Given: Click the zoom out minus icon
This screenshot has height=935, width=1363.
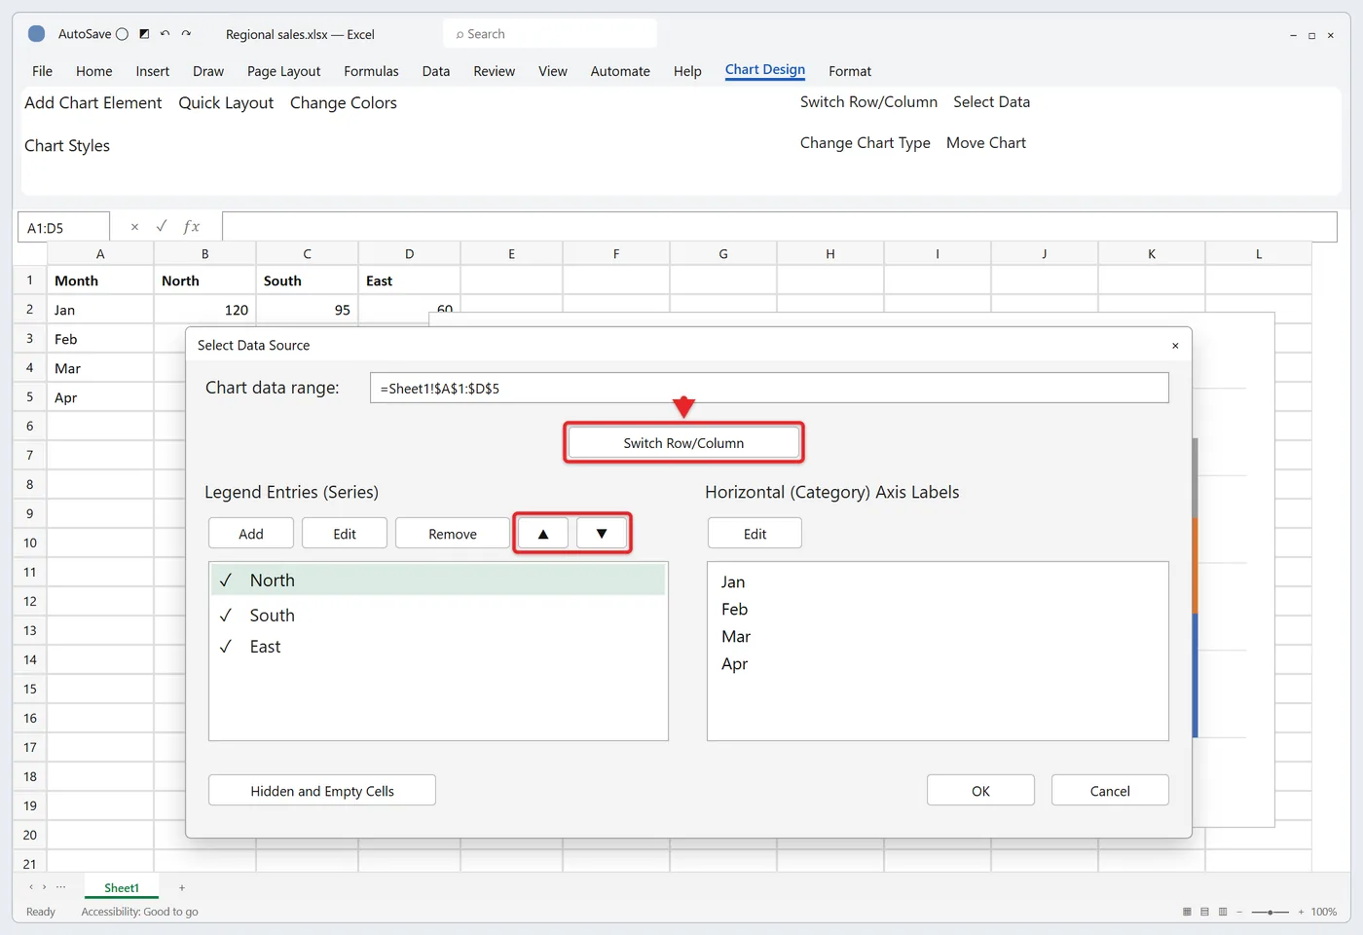Looking at the screenshot, I should point(1239,912).
